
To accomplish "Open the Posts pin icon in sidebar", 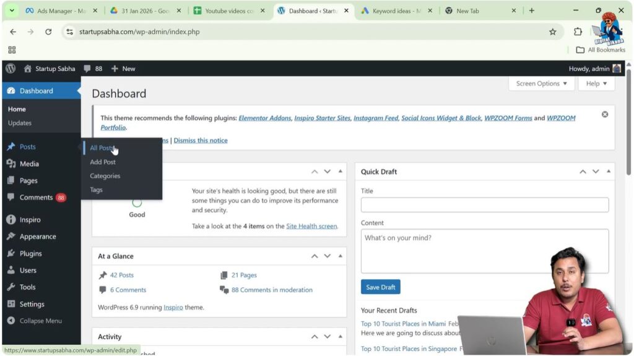I will 11,147.
